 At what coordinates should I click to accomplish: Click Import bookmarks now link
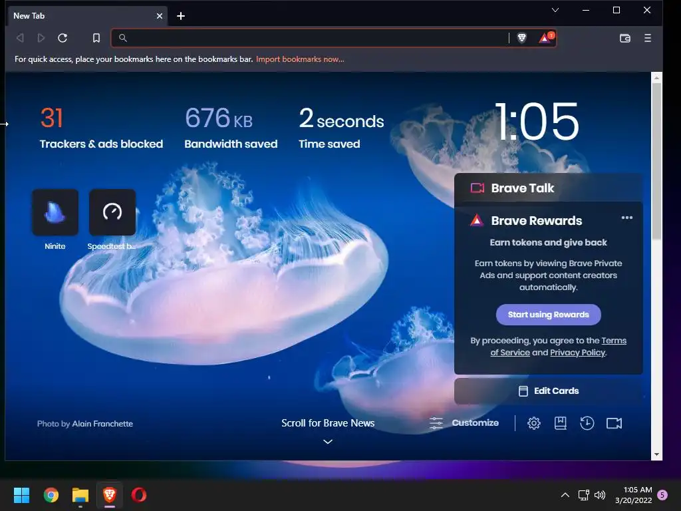point(300,59)
